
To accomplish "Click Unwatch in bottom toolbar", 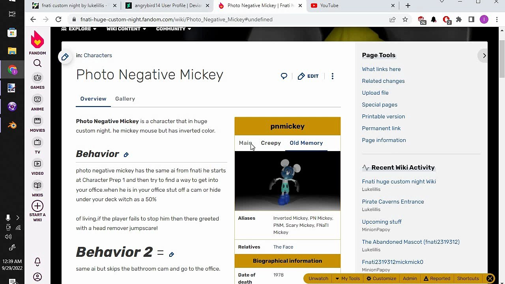I will (x=318, y=278).
